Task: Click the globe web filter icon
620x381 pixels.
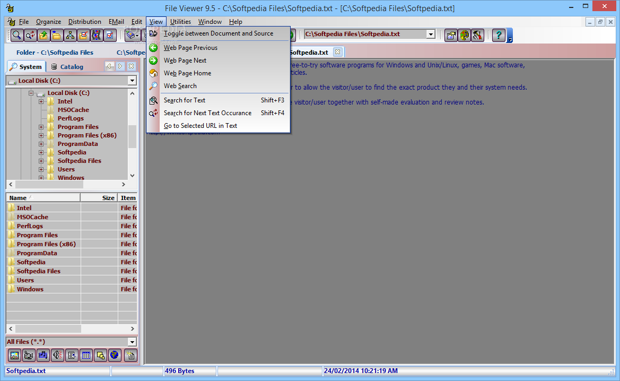Action: click(x=115, y=356)
